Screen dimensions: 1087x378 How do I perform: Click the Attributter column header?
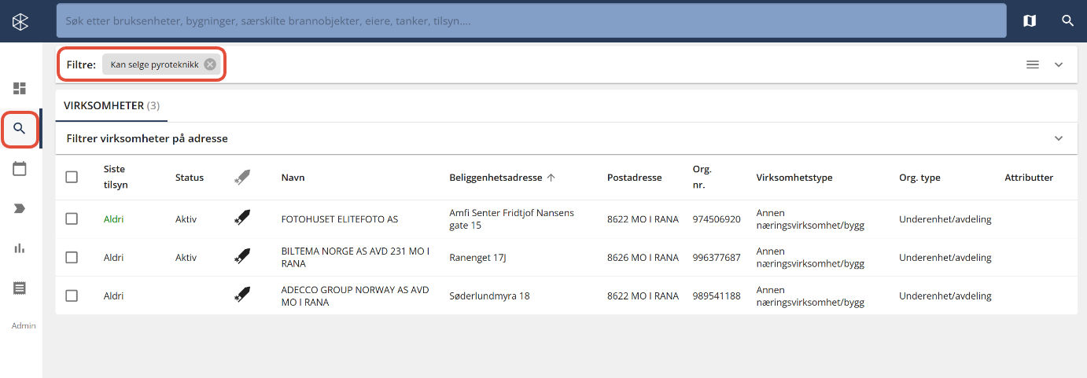(1029, 178)
